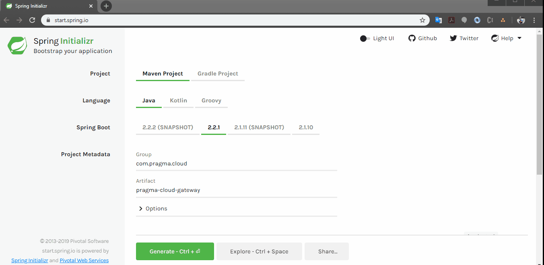The image size is (544, 265).
Task: Expand the Options section
Action: click(x=153, y=208)
